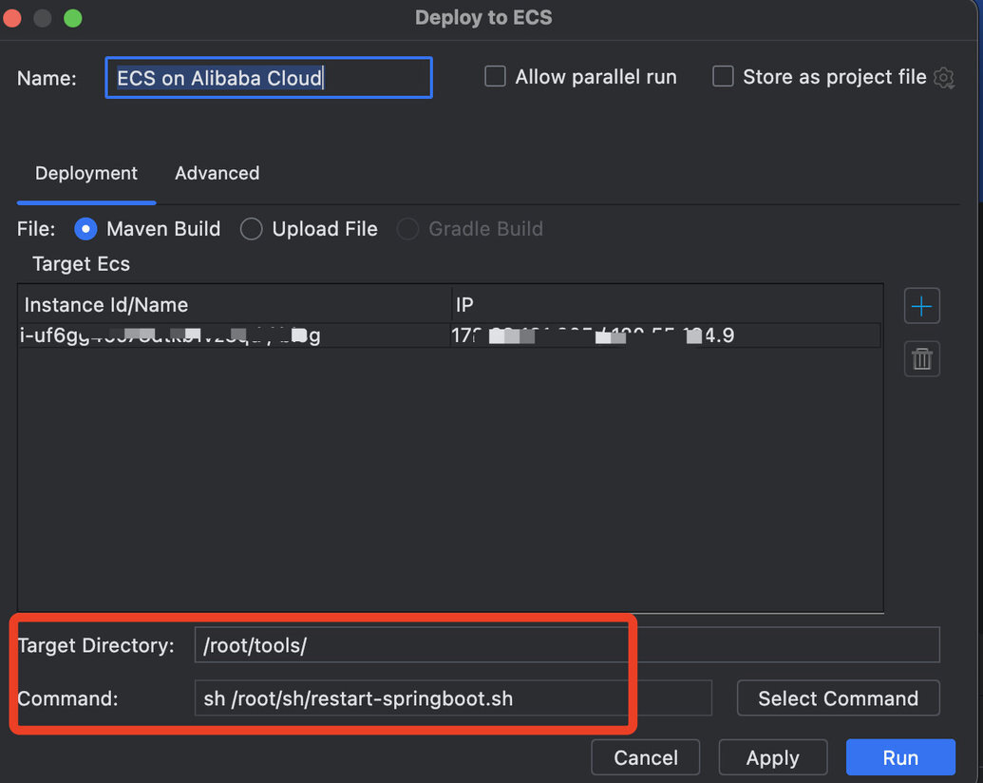Switch to the Advanced tab
This screenshot has width=983, height=783.
[217, 173]
